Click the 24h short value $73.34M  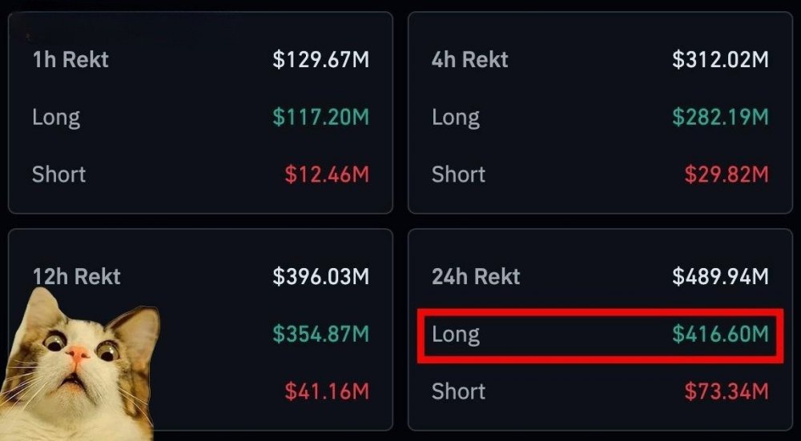tap(727, 391)
